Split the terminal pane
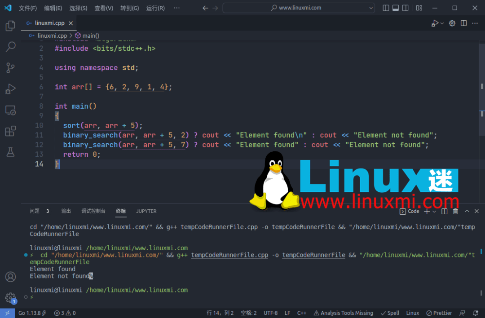 445,211
